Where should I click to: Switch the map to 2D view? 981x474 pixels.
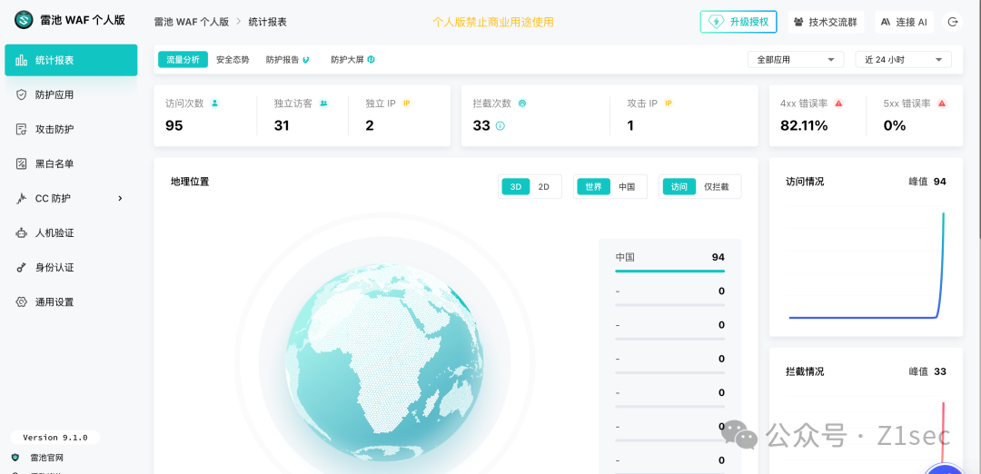pos(544,186)
